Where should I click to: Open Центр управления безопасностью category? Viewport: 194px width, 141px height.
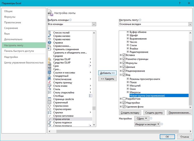pos(24,63)
